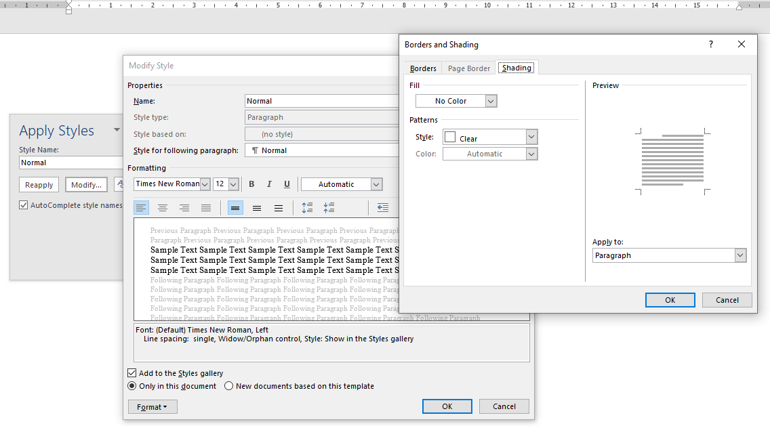The width and height of the screenshot is (770, 426).
Task: Click decrease paragraph spacing icon
Action: pos(329,208)
